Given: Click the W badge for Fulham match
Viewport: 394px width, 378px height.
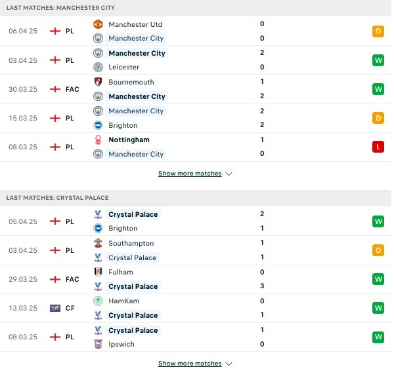Looking at the screenshot, I should tap(378, 279).
